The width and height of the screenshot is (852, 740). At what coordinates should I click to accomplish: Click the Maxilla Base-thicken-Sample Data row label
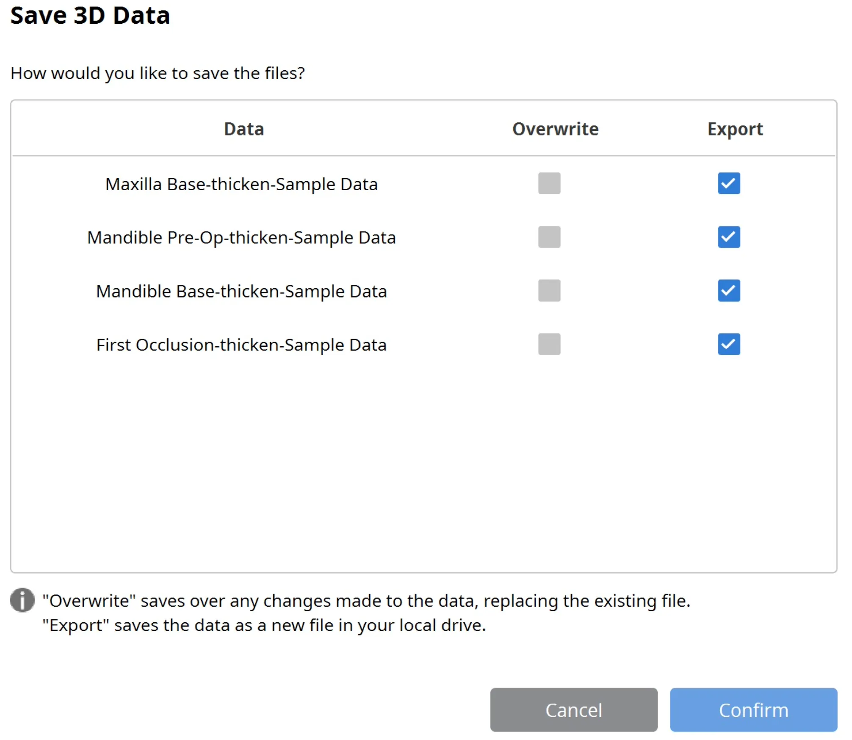(x=241, y=184)
